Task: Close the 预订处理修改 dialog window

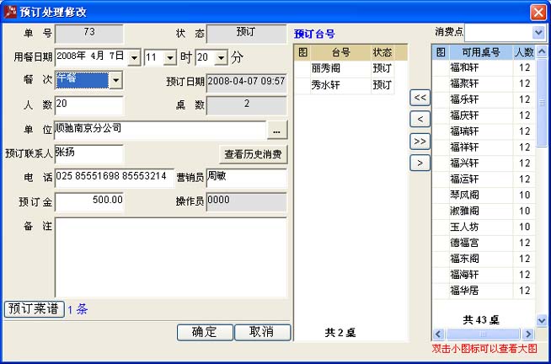Action: click(538, 12)
